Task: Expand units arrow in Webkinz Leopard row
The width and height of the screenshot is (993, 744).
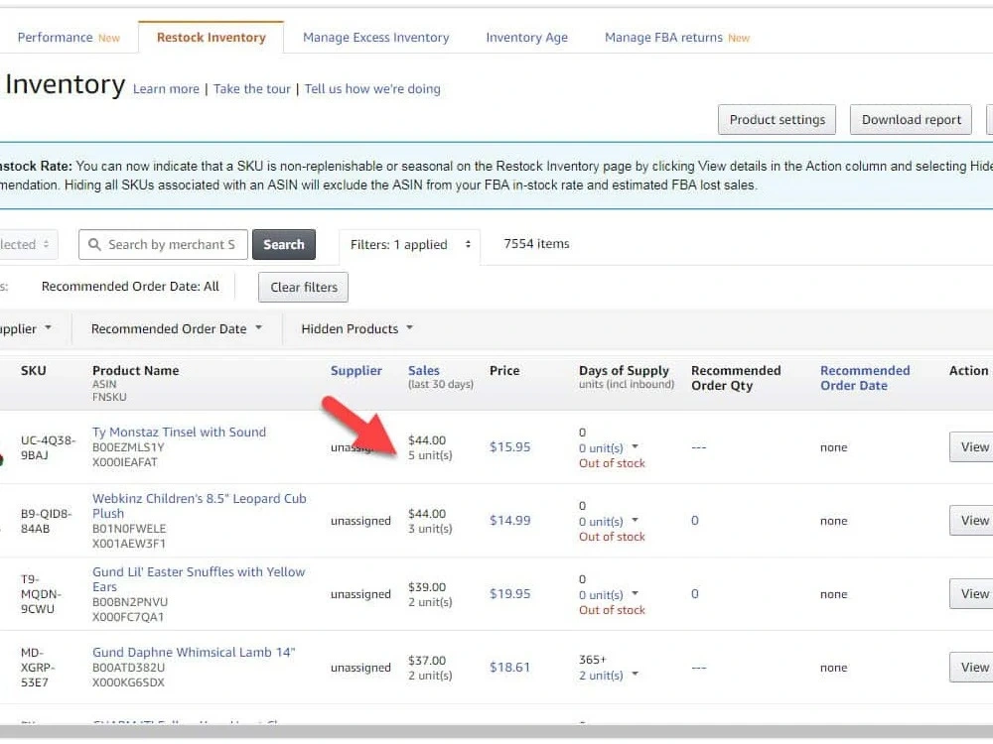Action: [635, 520]
